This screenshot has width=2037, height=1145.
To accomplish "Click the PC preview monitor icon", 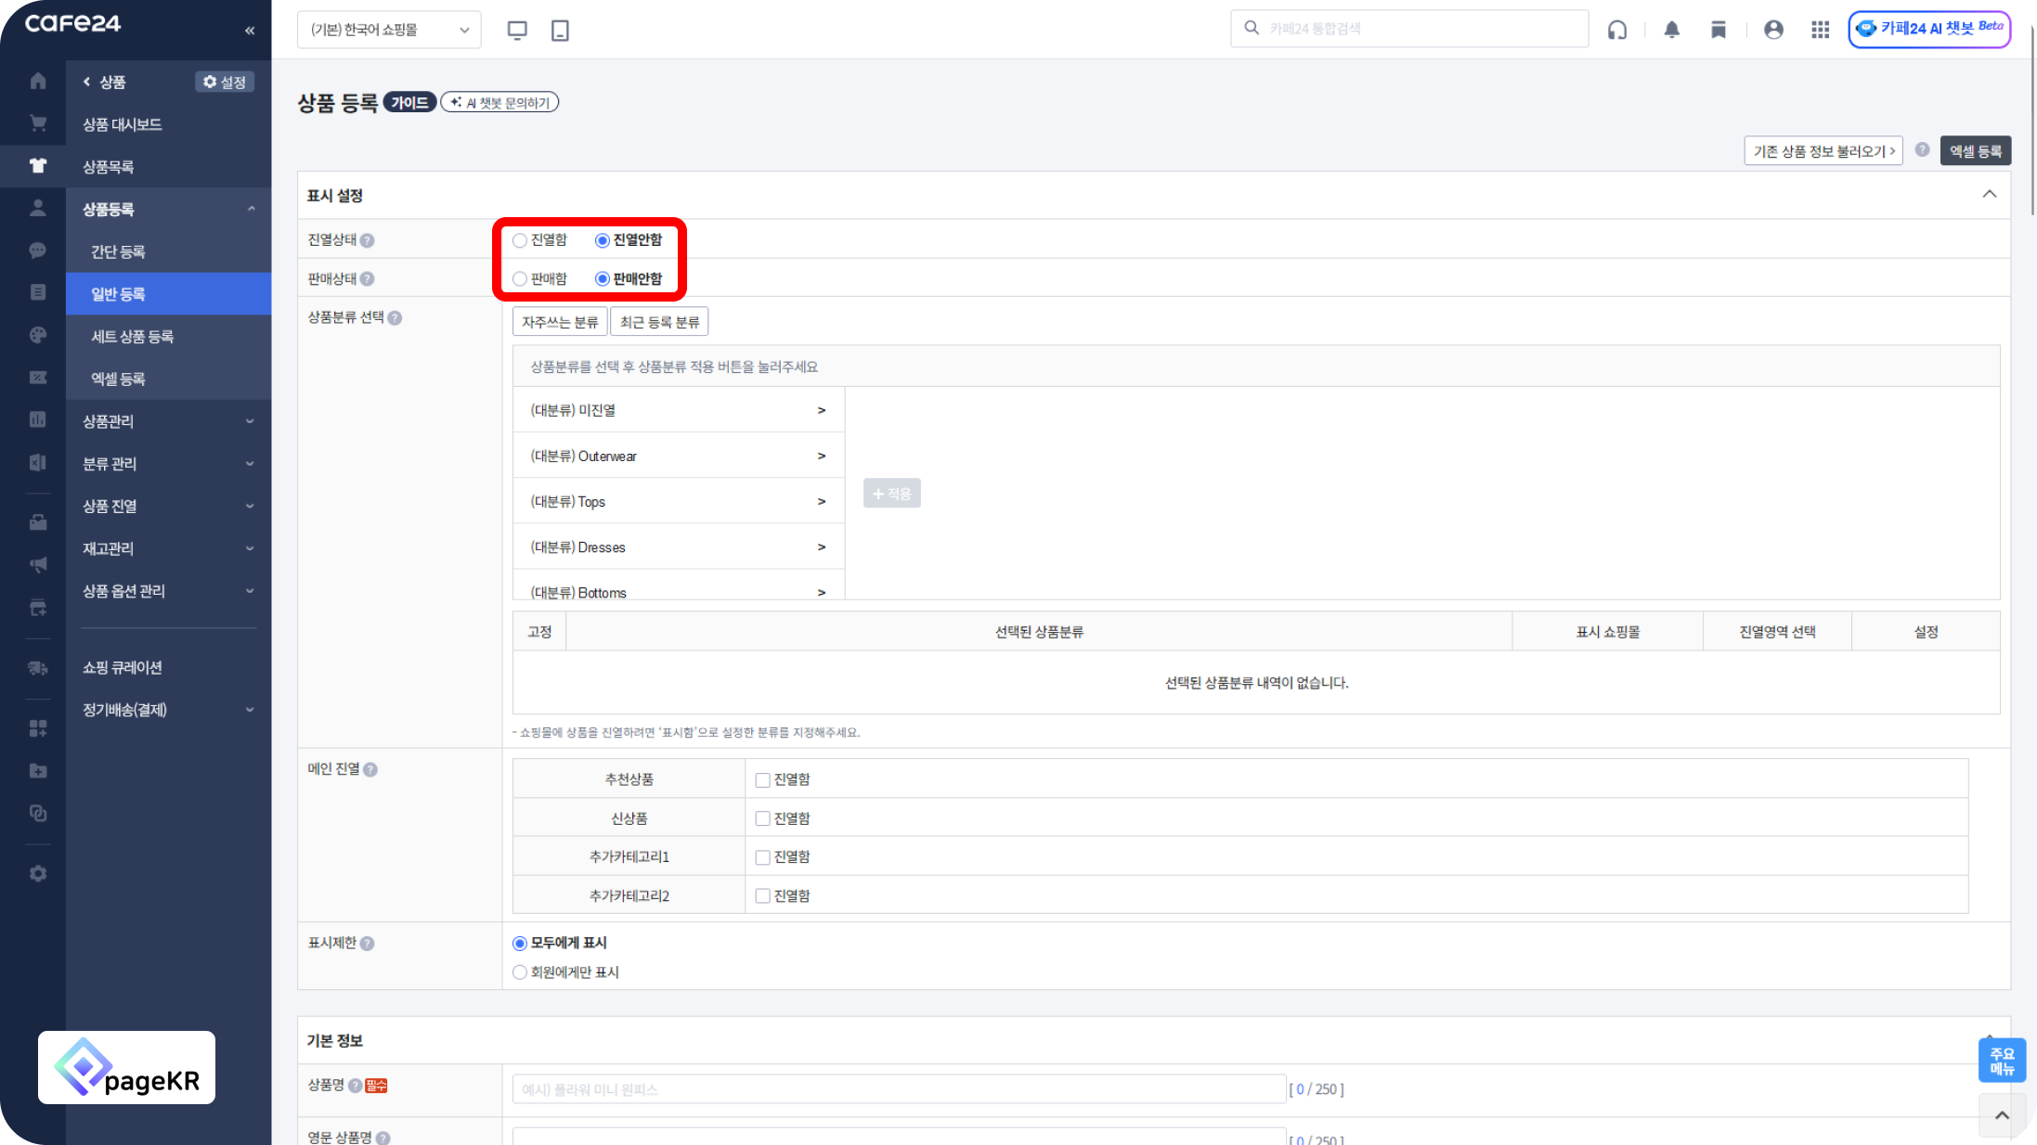I will click(517, 30).
